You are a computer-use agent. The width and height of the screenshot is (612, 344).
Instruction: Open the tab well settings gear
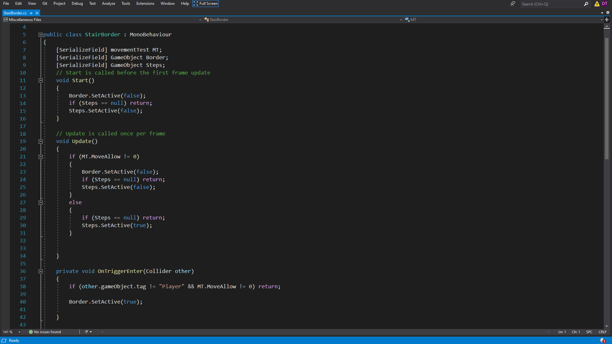[608, 13]
